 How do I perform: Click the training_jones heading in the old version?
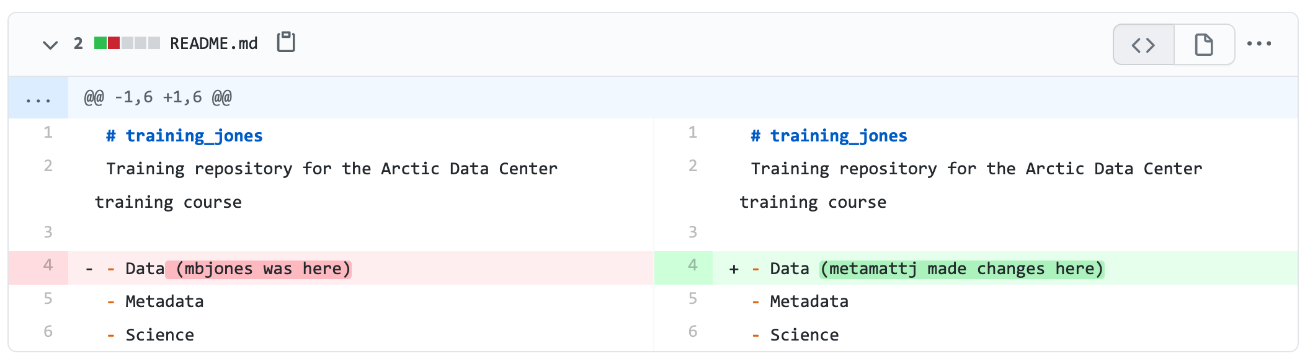pos(184,135)
